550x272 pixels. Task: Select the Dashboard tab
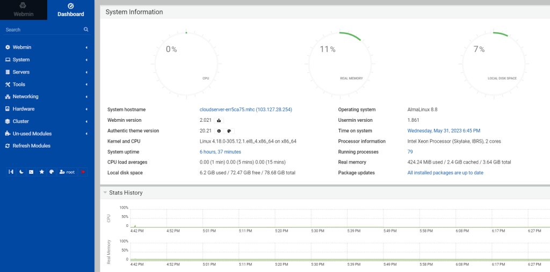pos(70,10)
